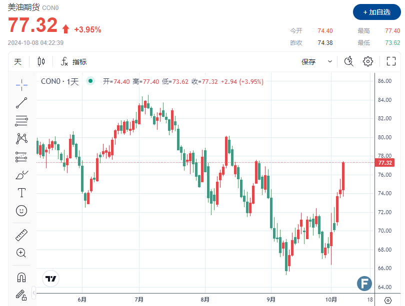Open chart settings gear
The width and height of the screenshot is (405, 306).
point(368,61)
